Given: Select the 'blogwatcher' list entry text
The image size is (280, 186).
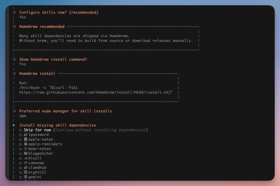Looking at the screenshot, I should click(x=41, y=154).
